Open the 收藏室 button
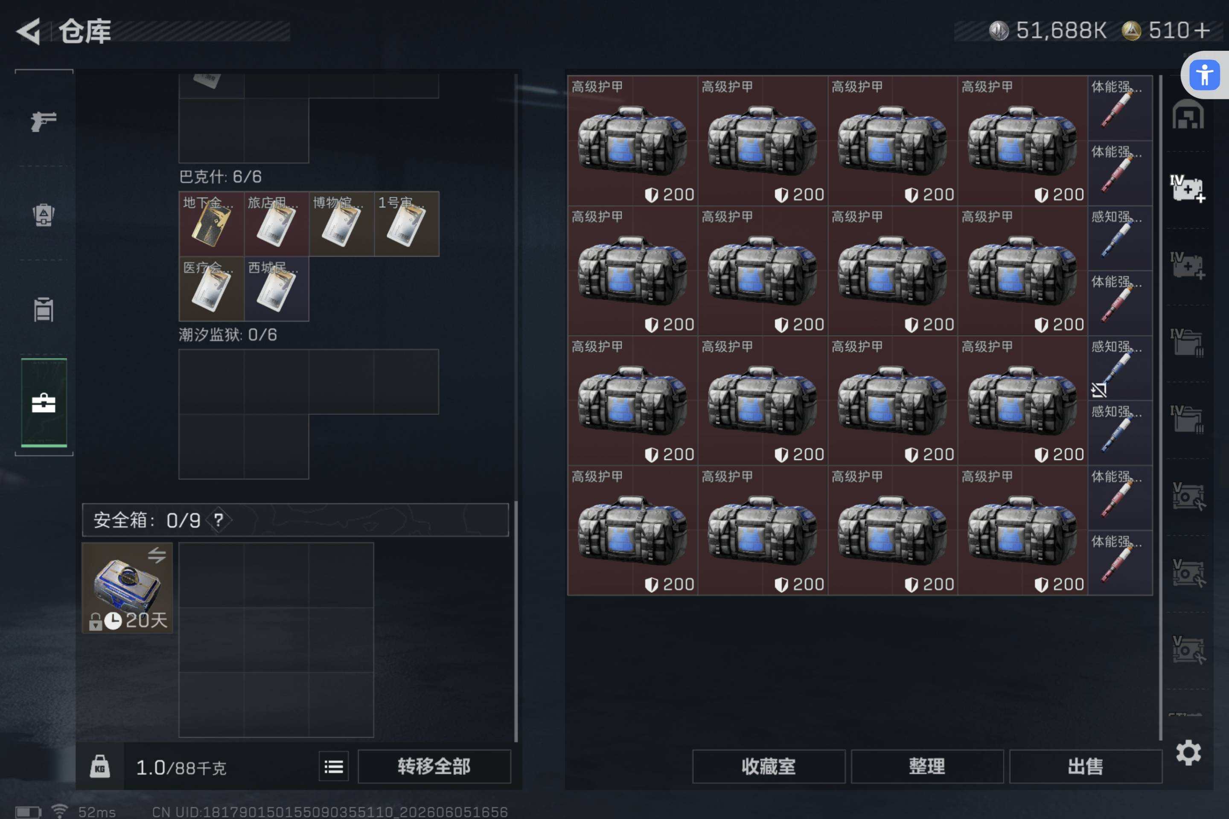This screenshot has height=819, width=1229. coord(769,766)
